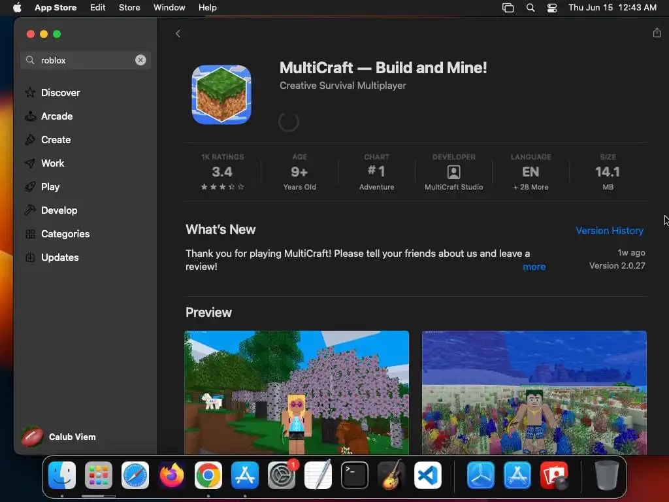Open the Help menu

(207, 7)
